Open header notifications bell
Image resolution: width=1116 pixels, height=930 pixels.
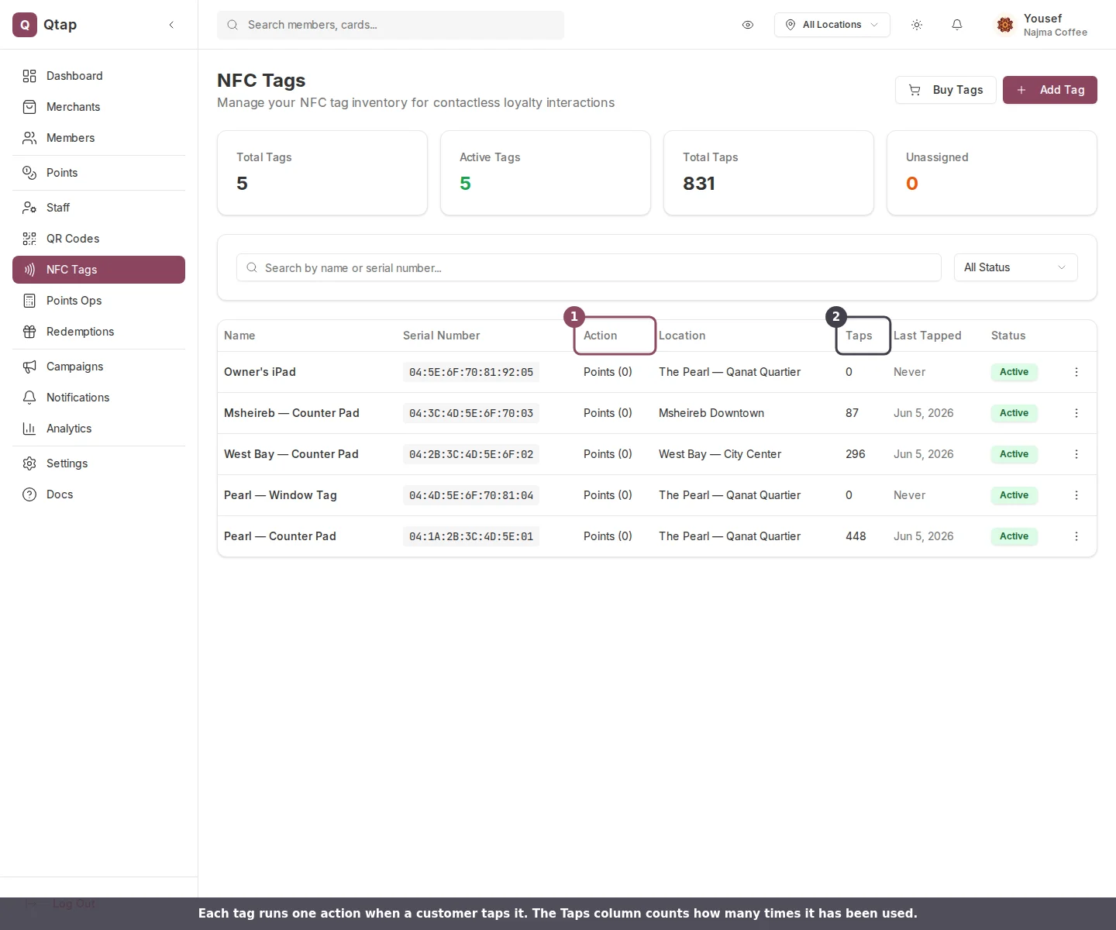tap(957, 25)
